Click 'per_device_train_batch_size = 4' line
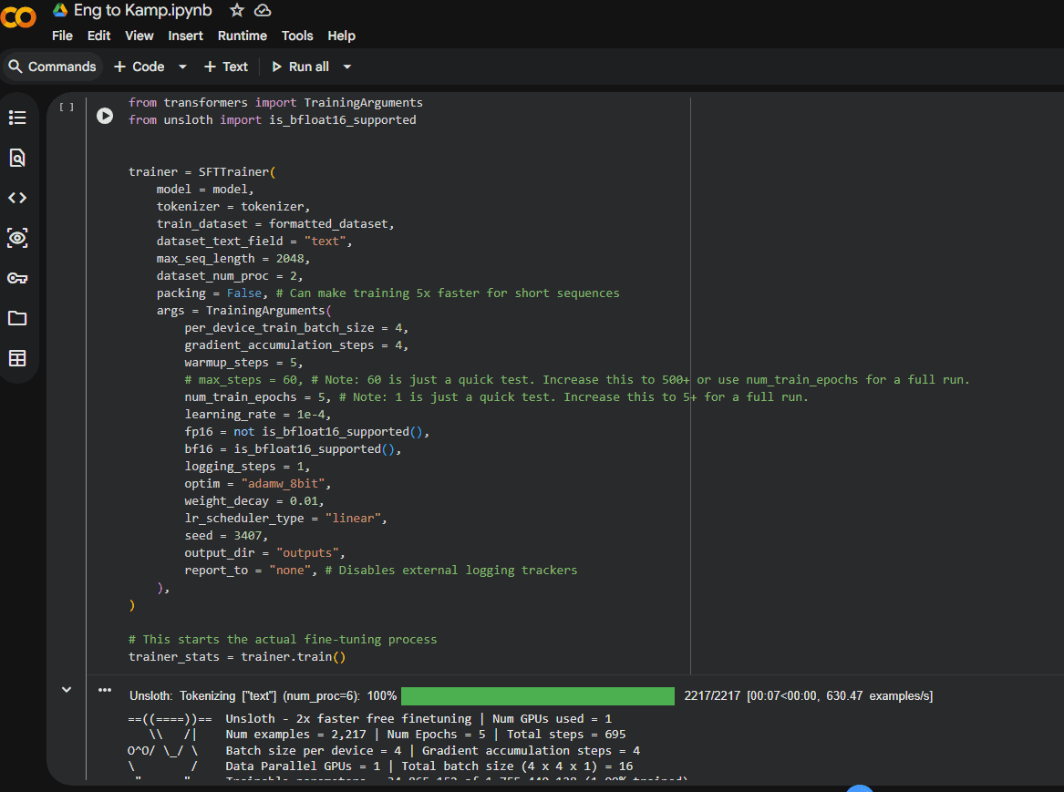1064x792 pixels. point(295,328)
